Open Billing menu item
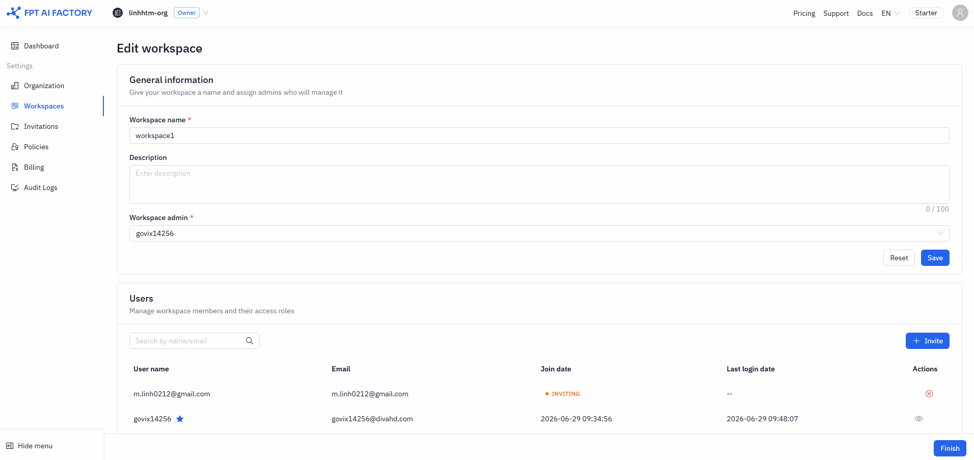The image size is (974, 460). click(x=34, y=167)
